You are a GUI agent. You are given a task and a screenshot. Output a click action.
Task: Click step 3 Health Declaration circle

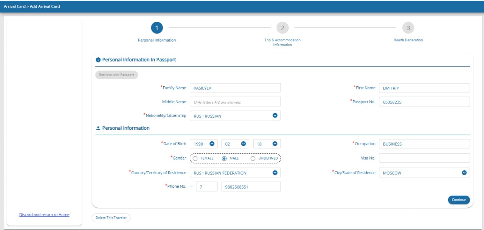[408, 28]
